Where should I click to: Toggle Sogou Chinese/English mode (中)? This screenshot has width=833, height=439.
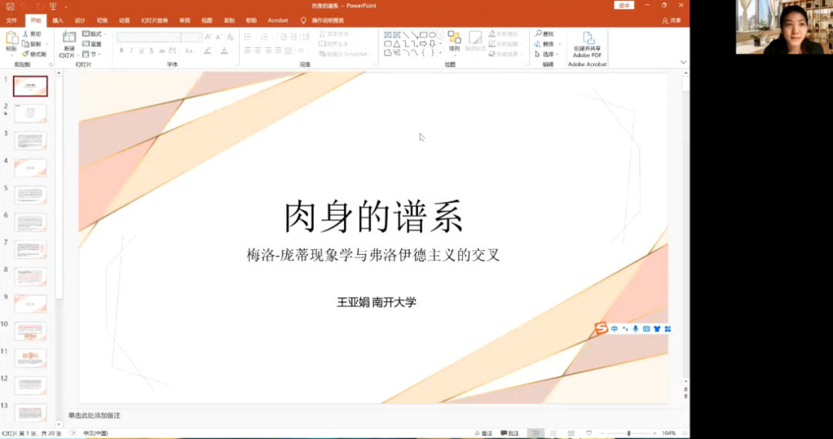pos(615,330)
